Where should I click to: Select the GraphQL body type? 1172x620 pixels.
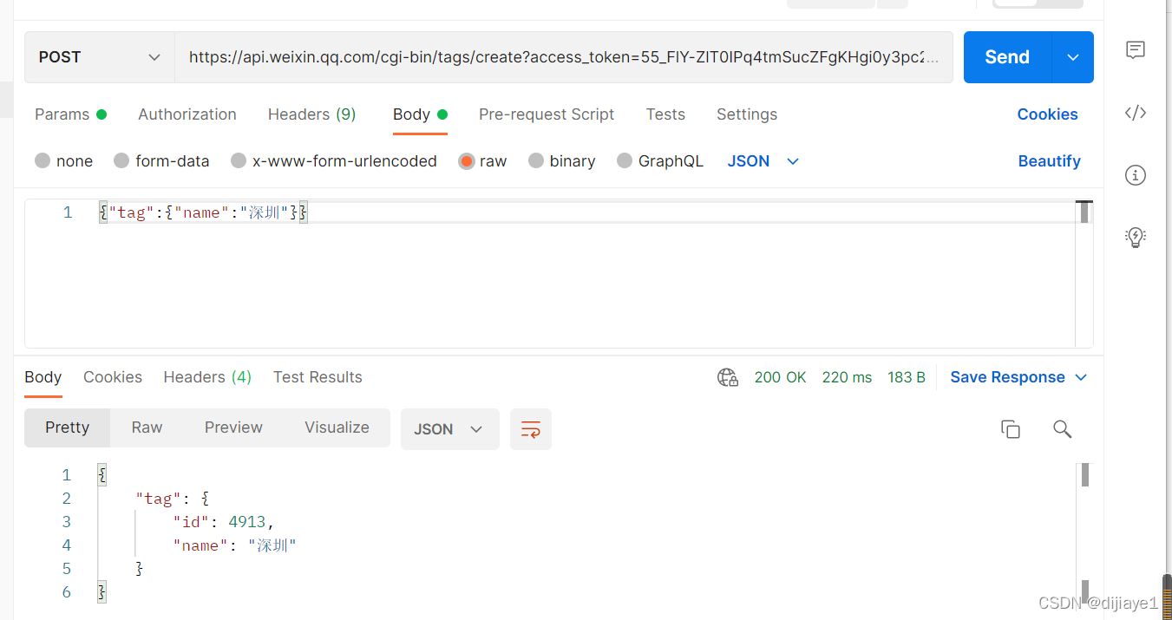[x=660, y=161]
